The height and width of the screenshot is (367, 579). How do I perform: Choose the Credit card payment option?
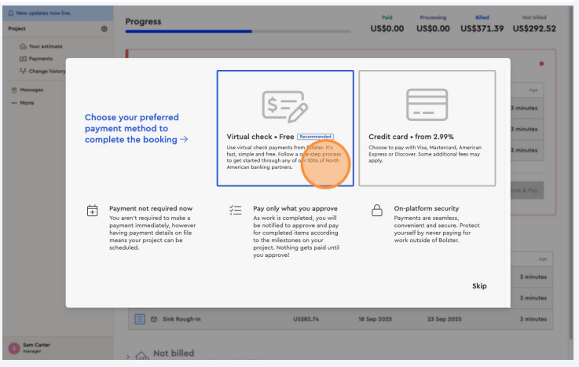pos(427,128)
